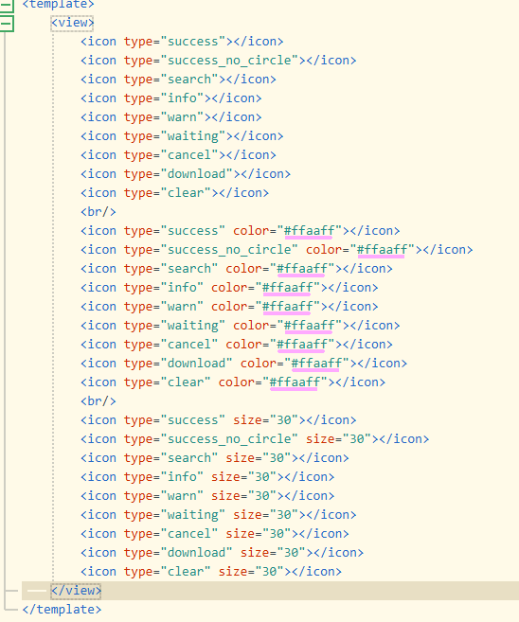Click type value "success" on first icon line
The image size is (519, 622).
(193, 42)
